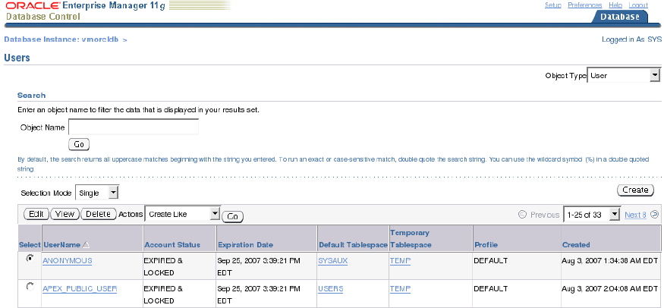664x308 pixels.
Task: Click the UserName sort triangle icon
Action: click(x=86, y=244)
